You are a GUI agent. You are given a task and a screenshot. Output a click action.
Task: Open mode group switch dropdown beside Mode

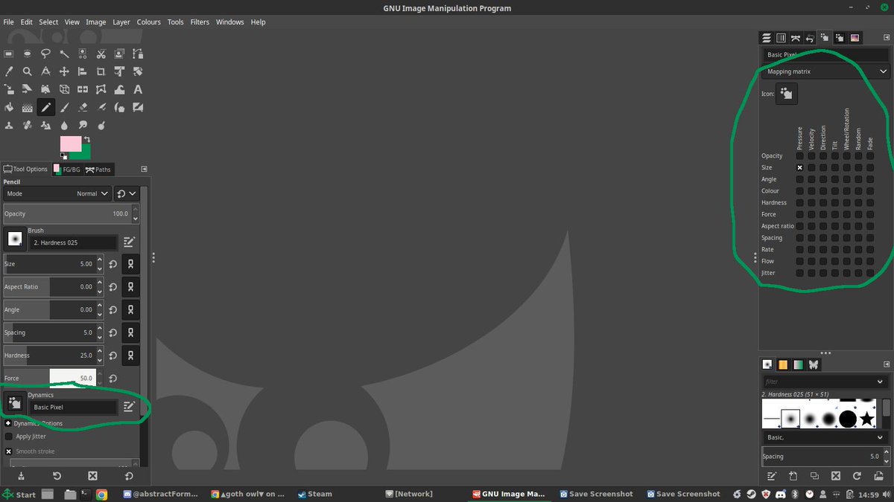127,193
